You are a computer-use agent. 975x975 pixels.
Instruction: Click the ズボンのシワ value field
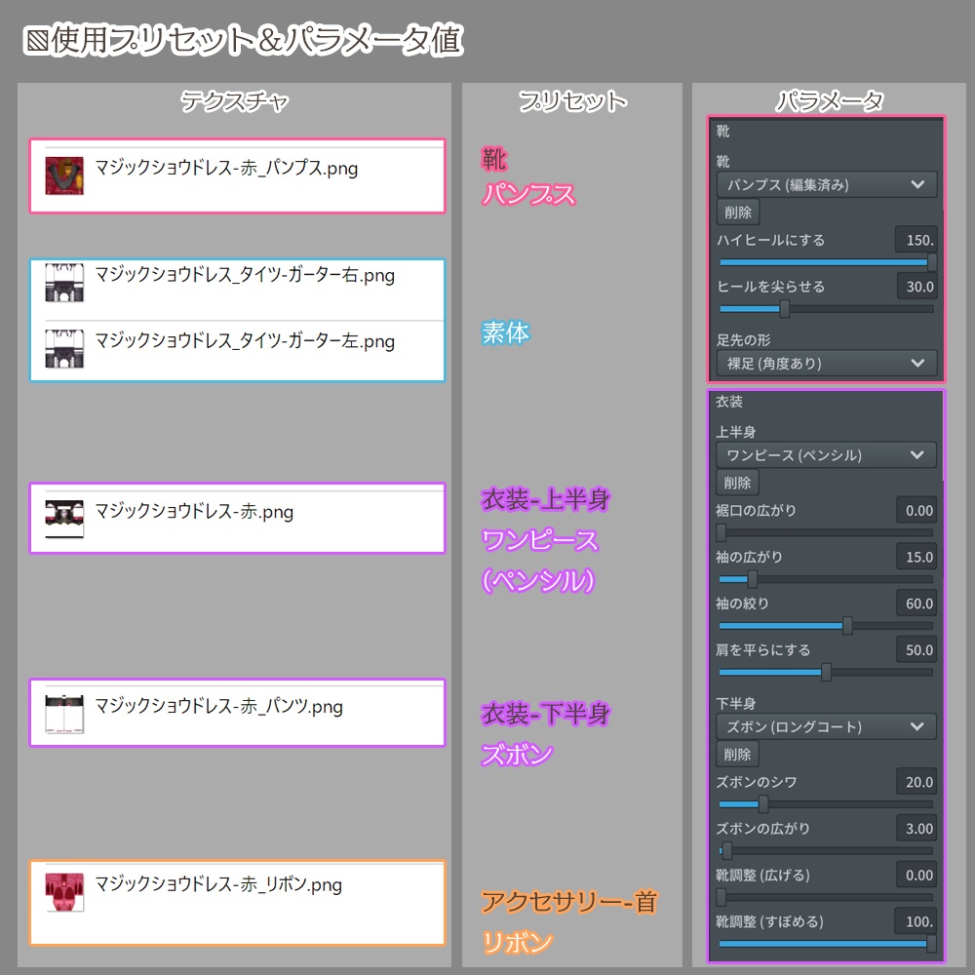click(x=916, y=781)
